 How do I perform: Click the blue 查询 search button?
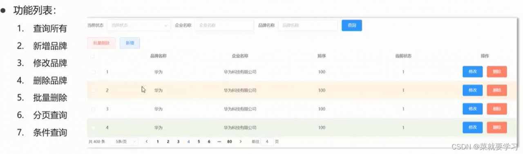point(352,25)
